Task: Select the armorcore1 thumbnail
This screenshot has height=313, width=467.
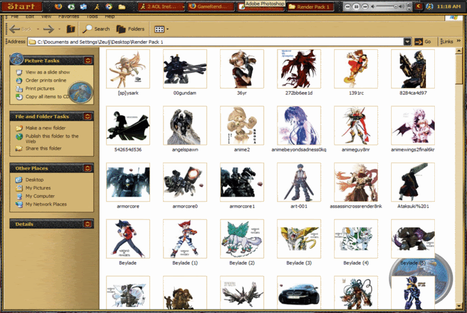Action: pos(242,182)
